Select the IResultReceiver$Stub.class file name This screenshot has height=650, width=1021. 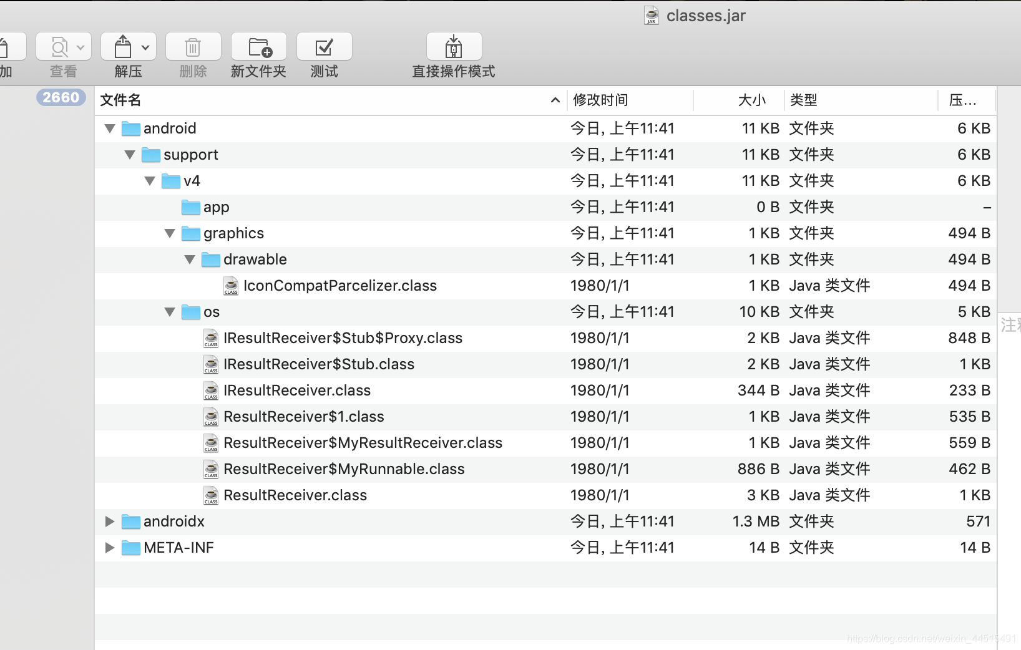[x=319, y=364]
